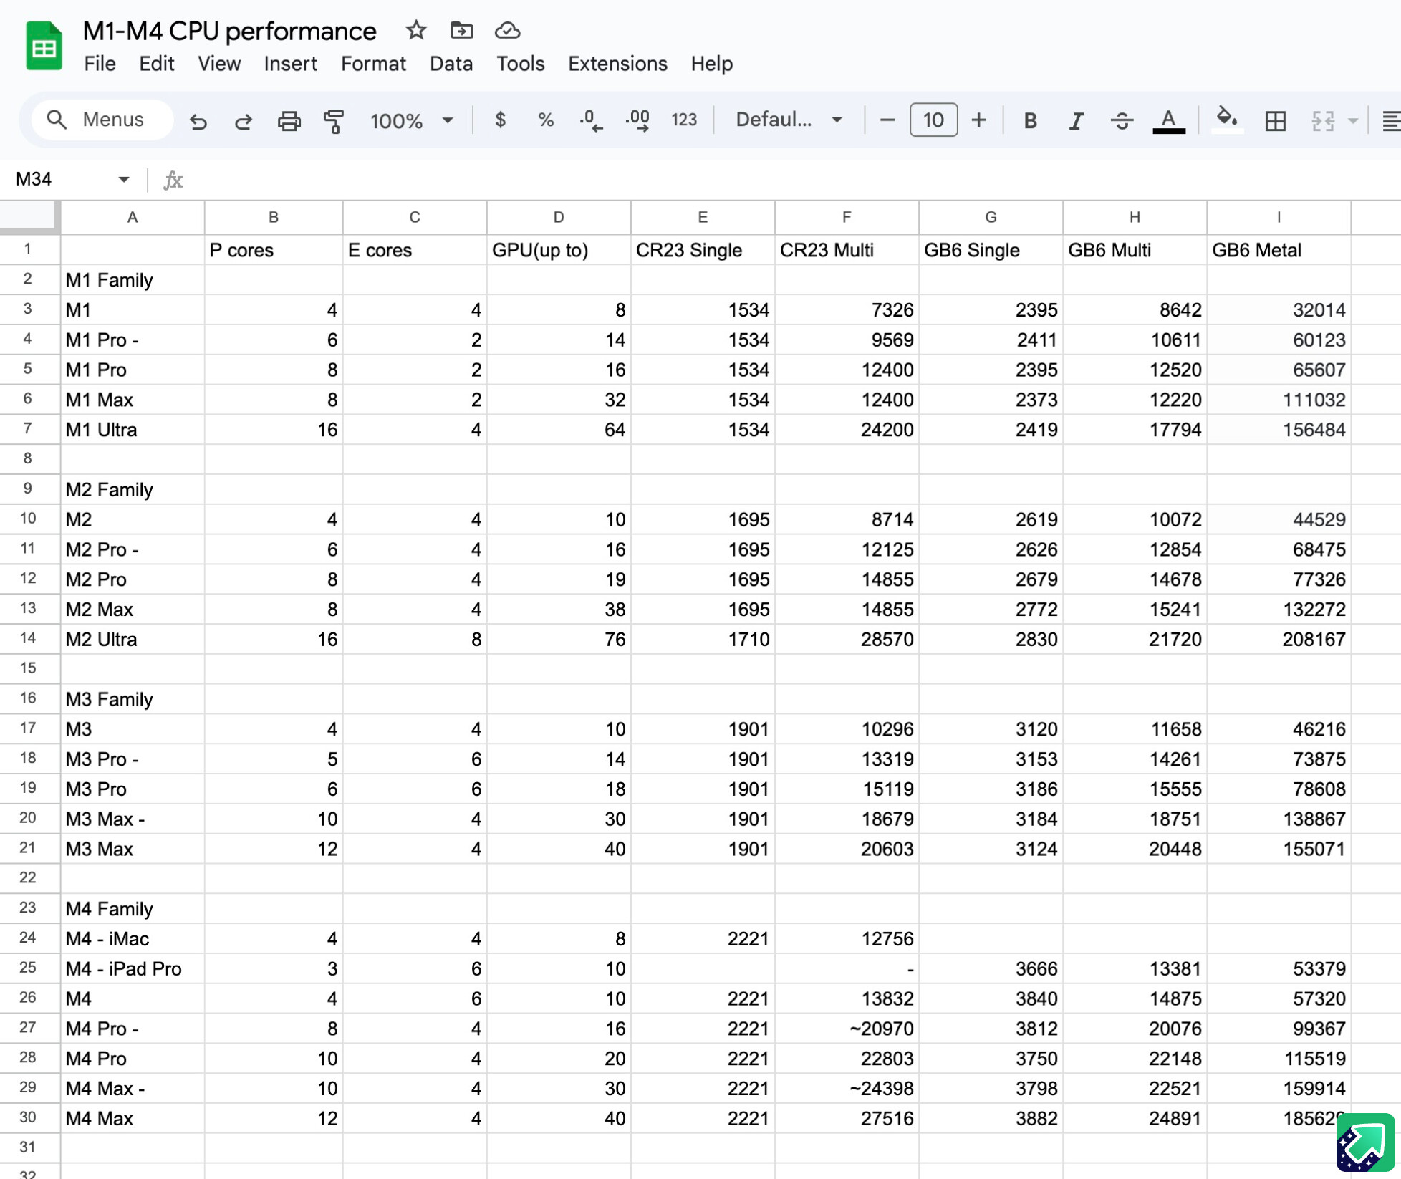The width and height of the screenshot is (1401, 1179).
Task: Click the M3 Max - cell
Action: [x=132, y=819]
